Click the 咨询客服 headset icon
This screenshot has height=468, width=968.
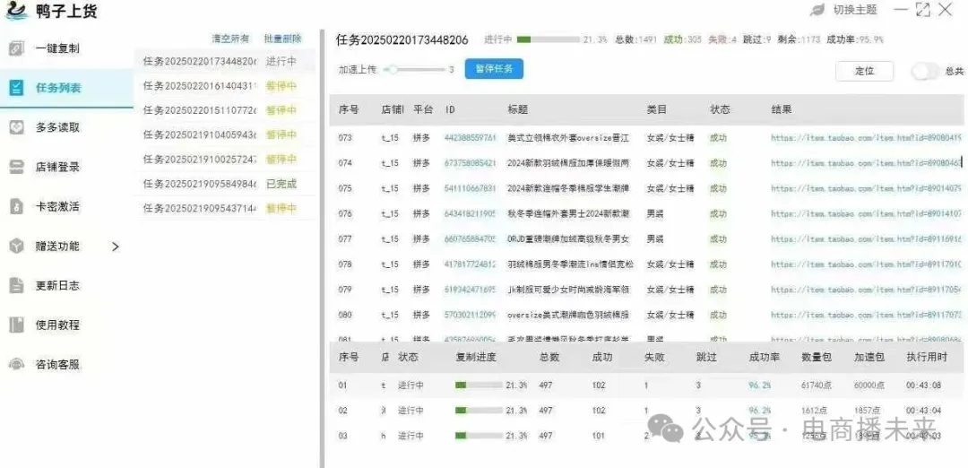pos(16,364)
